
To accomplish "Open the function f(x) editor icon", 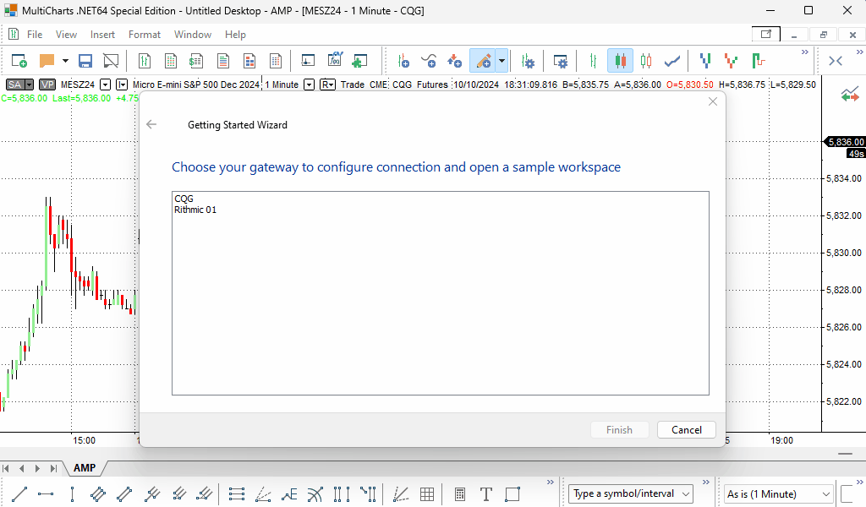I will (335, 60).
